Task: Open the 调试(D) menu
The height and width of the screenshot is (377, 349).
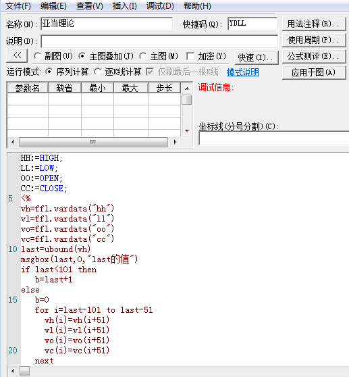Action: click(x=160, y=6)
